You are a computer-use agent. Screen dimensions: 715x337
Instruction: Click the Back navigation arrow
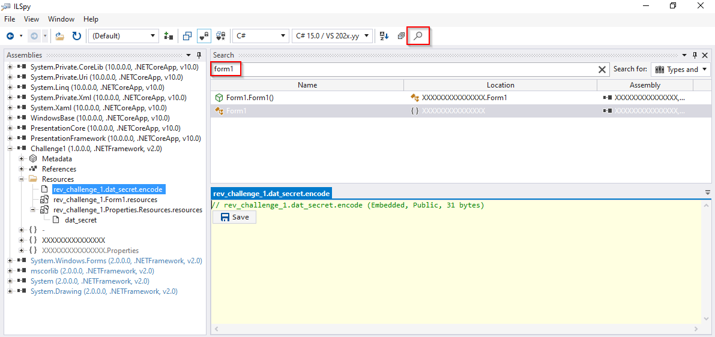[10, 36]
